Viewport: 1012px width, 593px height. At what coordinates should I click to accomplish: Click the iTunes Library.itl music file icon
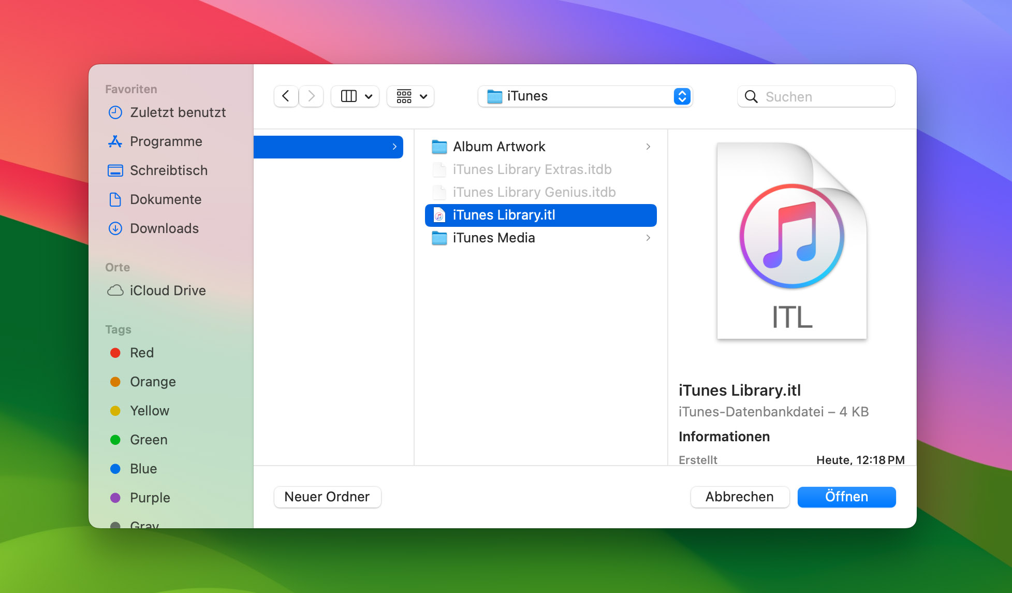[439, 215]
